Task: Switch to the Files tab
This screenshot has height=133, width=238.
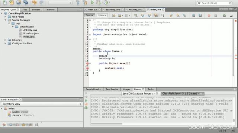Action: click(x=25, y=10)
